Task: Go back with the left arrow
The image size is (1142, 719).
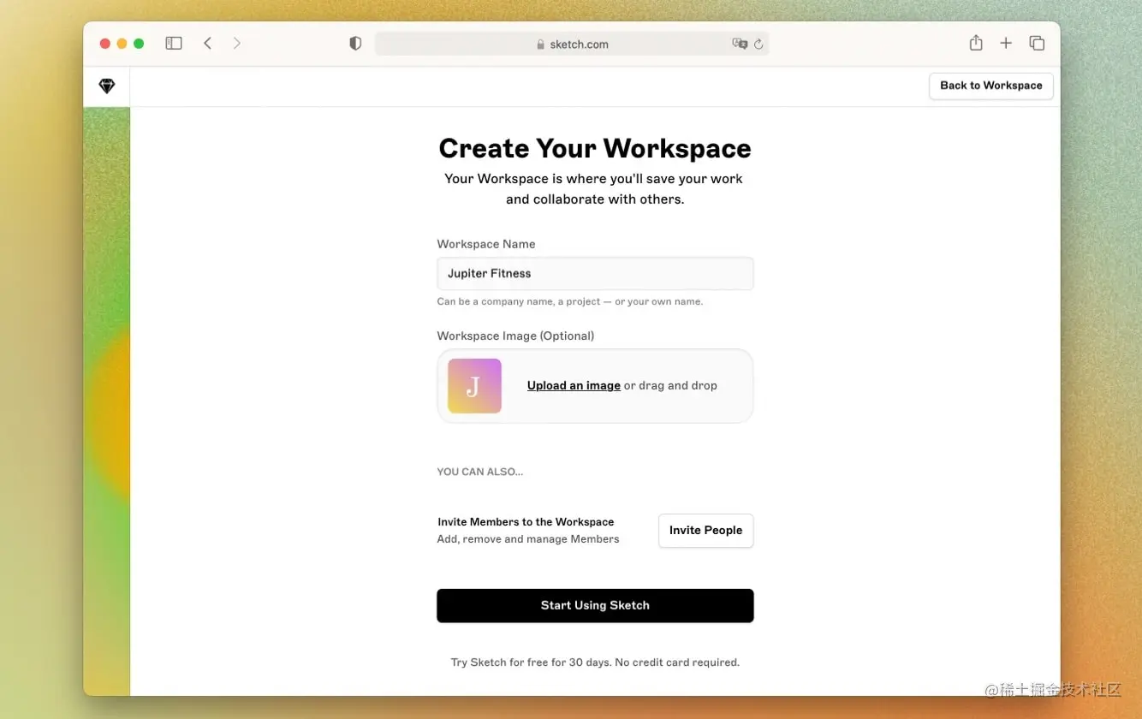Action: (207, 43)
